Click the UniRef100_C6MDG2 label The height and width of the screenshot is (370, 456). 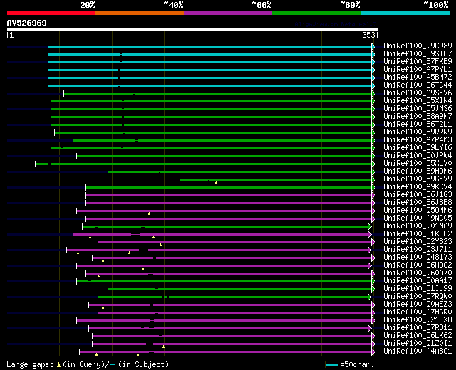click(418, 265)
